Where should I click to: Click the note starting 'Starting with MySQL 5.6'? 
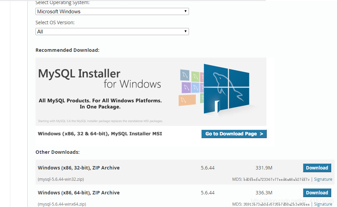[100, 121]
